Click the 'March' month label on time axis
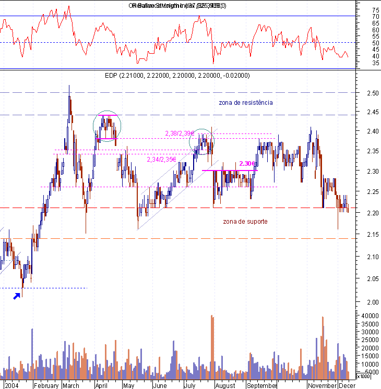Image resolution: width=381 pixels, height=389 pixels. tap(71, 385)
